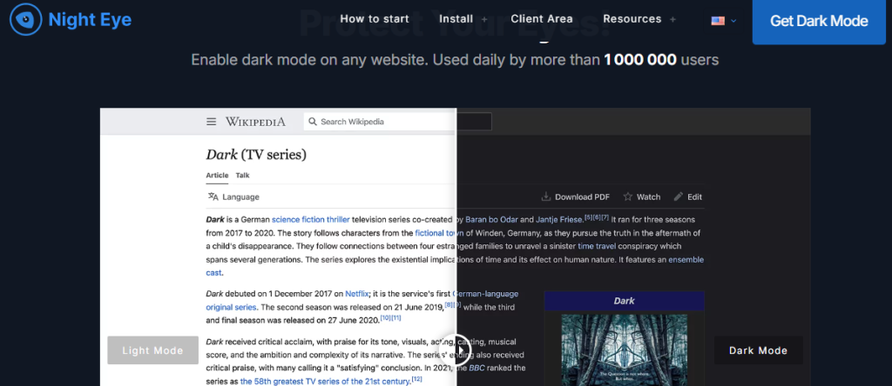Click the Light Mode button
The width and height of the screenshot is (892, 386).
click(153, 350)
